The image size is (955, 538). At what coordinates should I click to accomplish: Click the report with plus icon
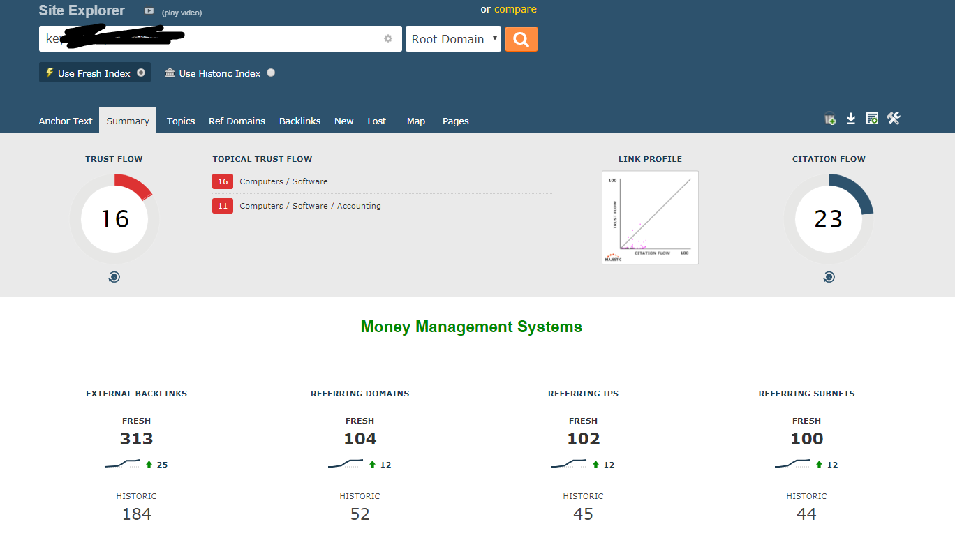pos(872,119)
